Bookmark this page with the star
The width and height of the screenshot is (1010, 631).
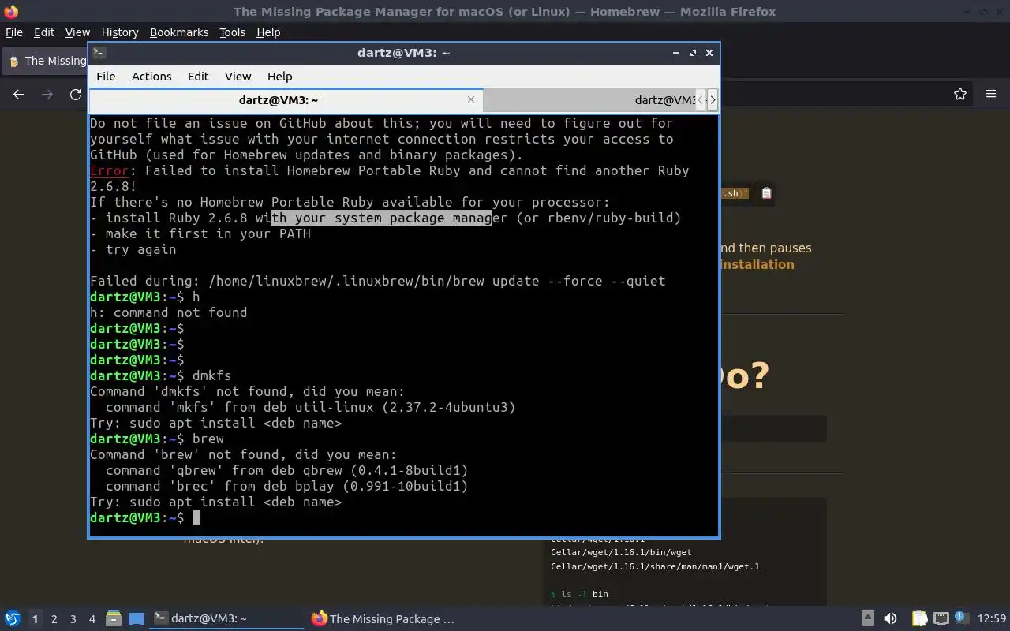pos(960,95)
